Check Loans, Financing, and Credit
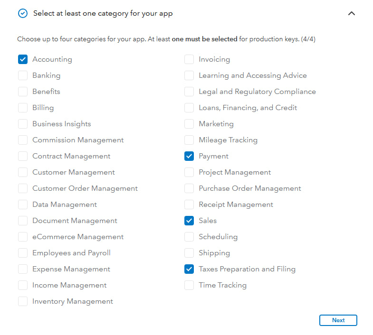The width and height of the screenshot is (373, 335). [x=189, y=108]
